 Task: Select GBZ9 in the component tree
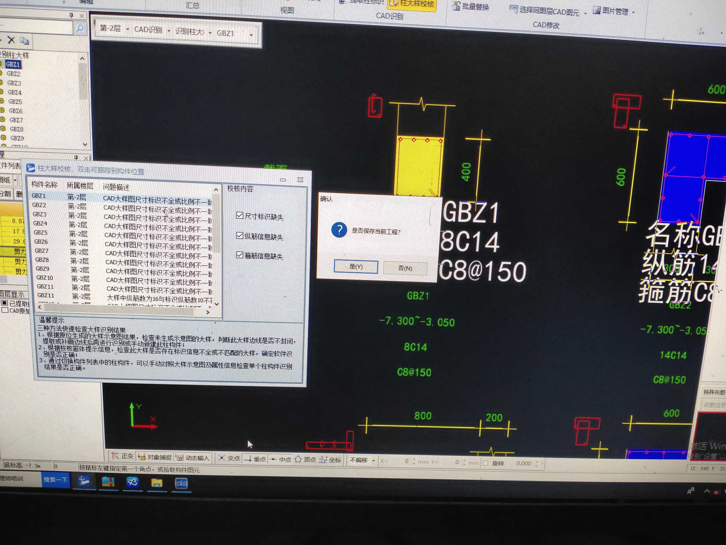click(x=17, y=138)
